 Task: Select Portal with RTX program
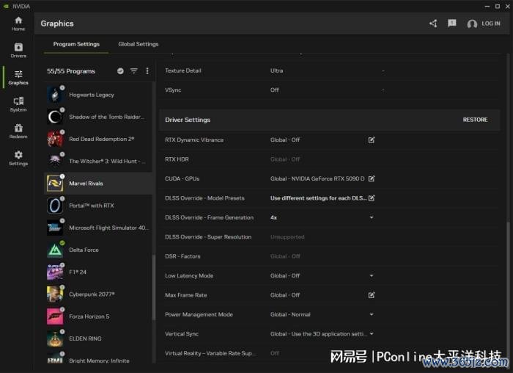coord(98,206)
